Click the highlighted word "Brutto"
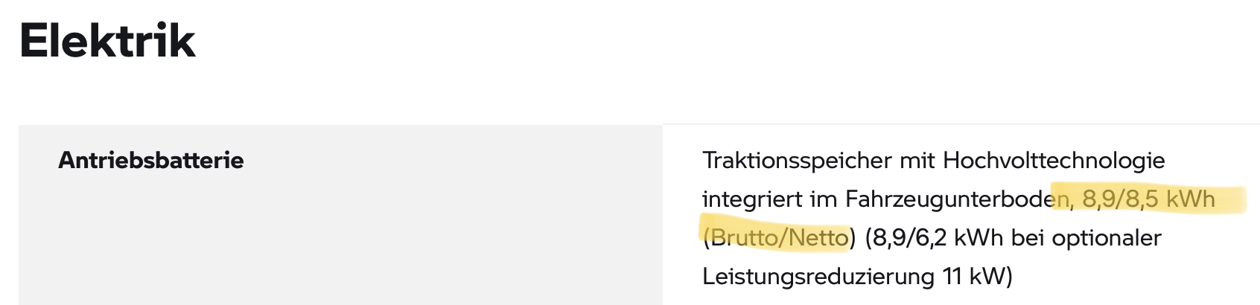 [743, 238]
